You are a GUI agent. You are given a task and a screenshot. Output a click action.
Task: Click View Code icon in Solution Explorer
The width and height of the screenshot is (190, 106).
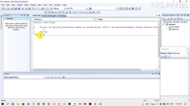175,19
